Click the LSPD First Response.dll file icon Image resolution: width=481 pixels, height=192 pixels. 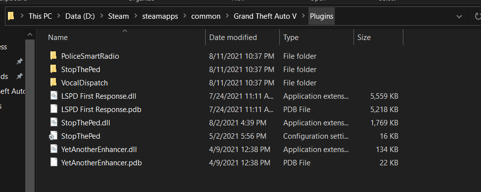(54, 96)
